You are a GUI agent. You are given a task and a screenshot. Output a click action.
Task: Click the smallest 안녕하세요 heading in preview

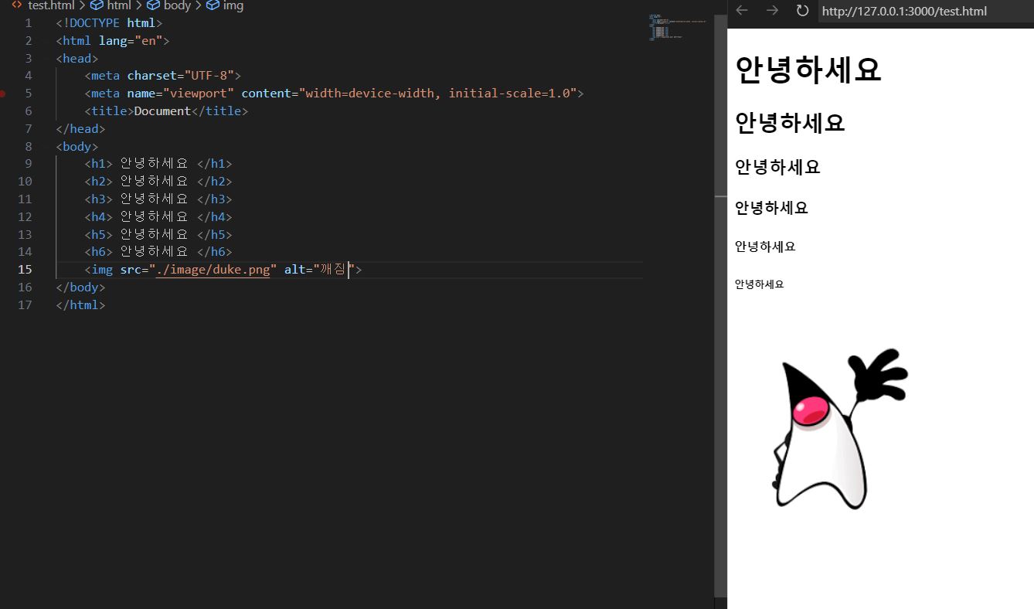click(760, 284)
